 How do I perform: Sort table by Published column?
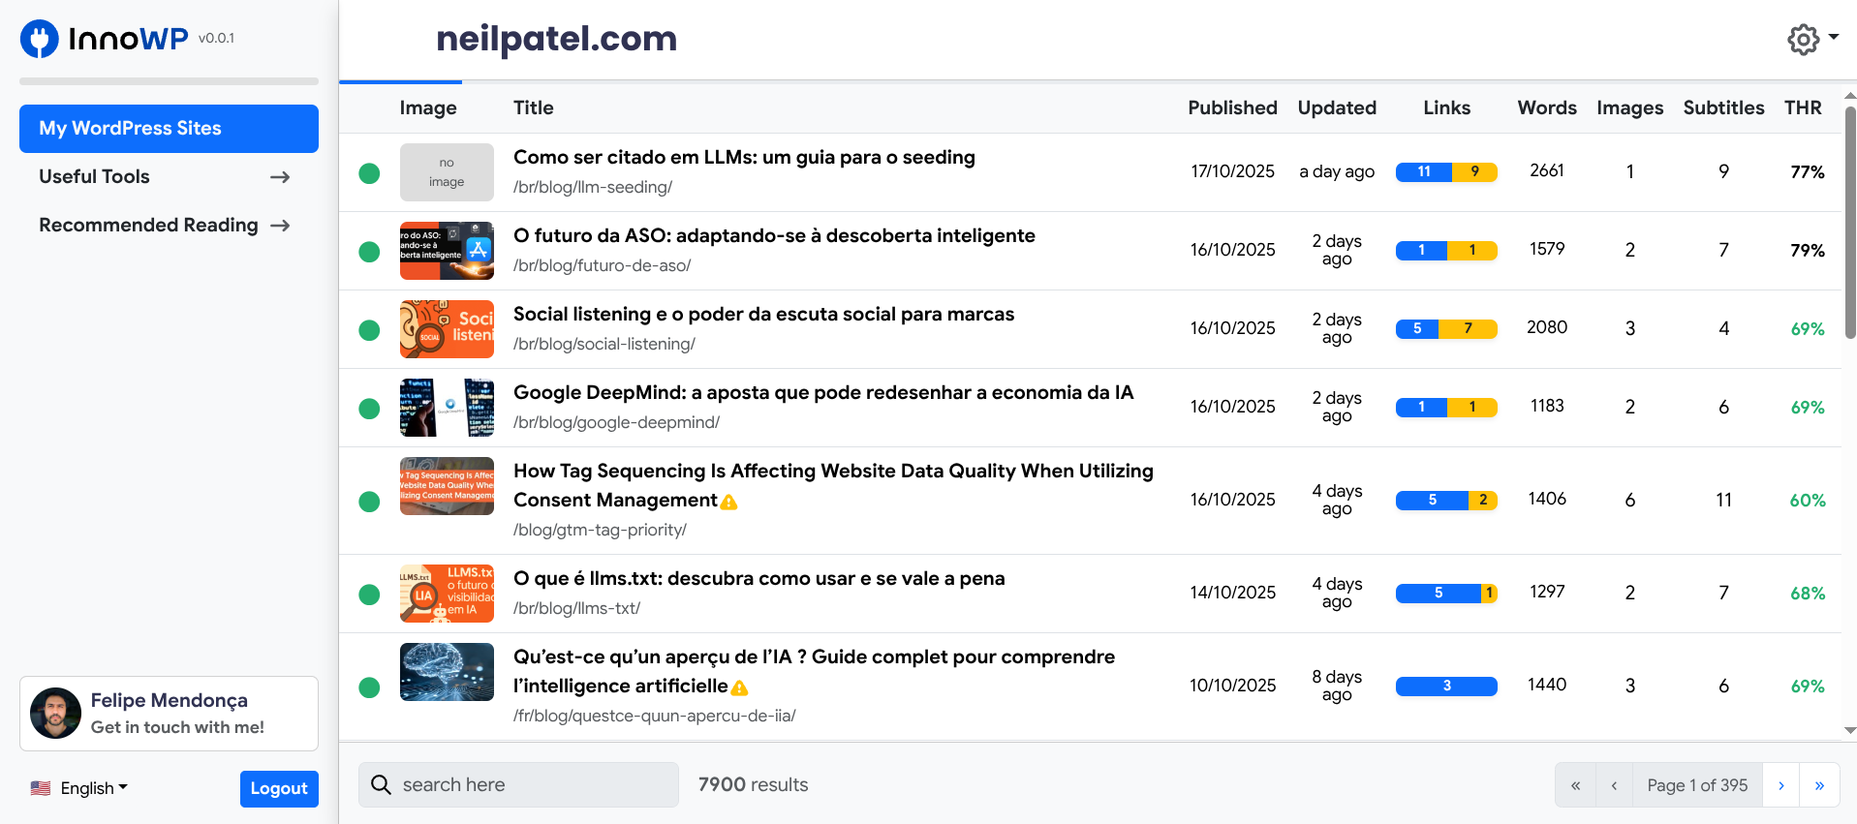[1232, 107]
